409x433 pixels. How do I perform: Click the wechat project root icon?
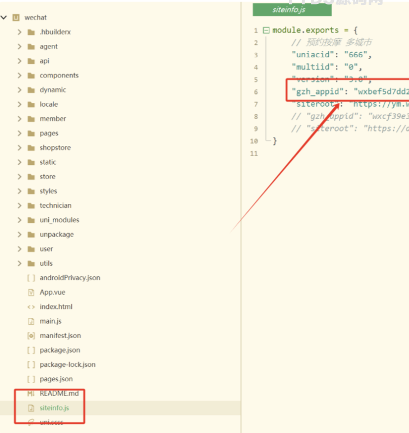pos(16,17)
